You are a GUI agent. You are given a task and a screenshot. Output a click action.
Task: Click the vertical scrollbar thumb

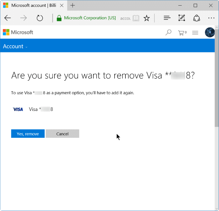(217, 78)
